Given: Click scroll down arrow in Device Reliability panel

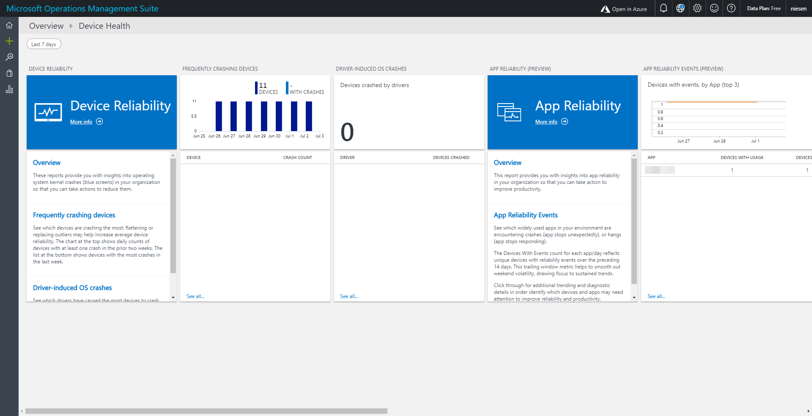Looking at the screenshot, I should (173, 298).
